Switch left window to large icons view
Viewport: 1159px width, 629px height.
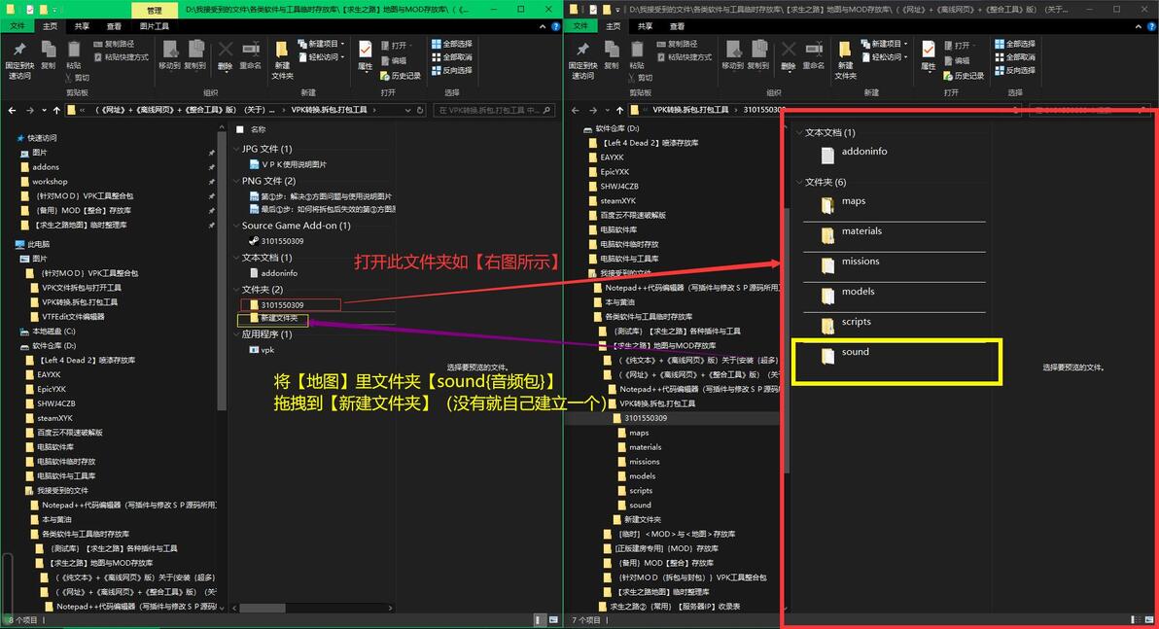click(553, 620)
